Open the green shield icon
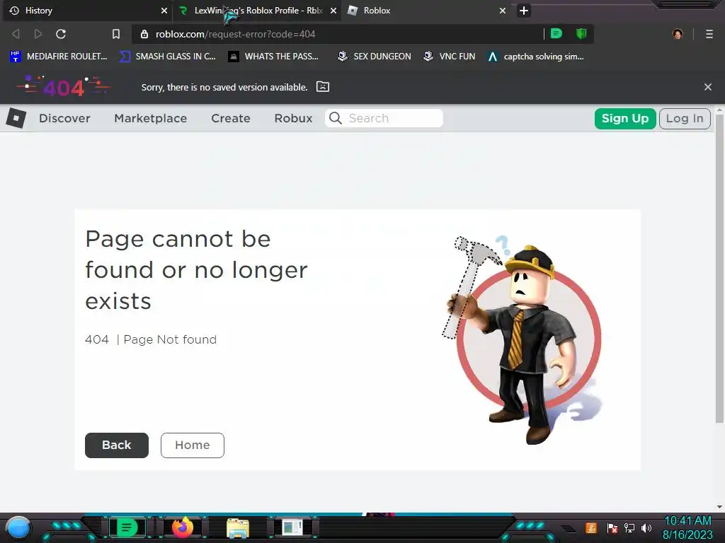Image resolution: width=725 pixels, height=543 pixels. tap(581, 34)
